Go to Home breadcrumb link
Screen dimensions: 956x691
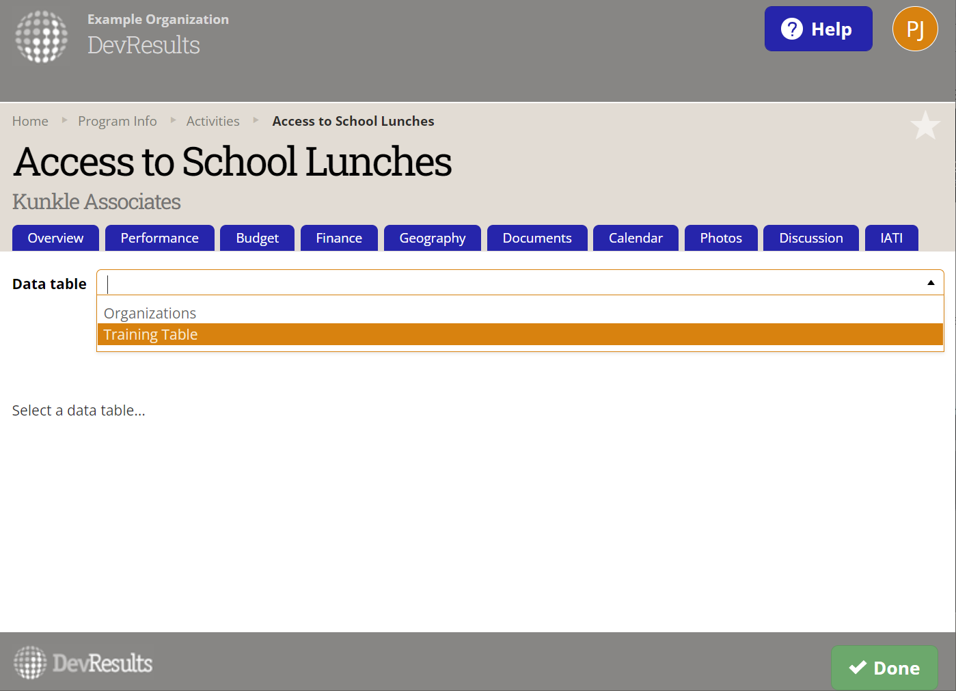(x=30, y=121)
